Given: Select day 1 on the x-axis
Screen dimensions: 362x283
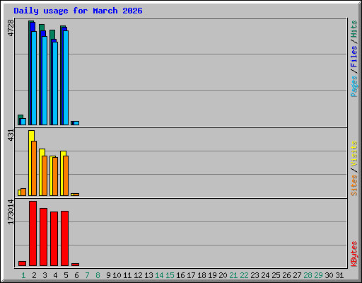Looking at the screenshot, I should (23, 275).
